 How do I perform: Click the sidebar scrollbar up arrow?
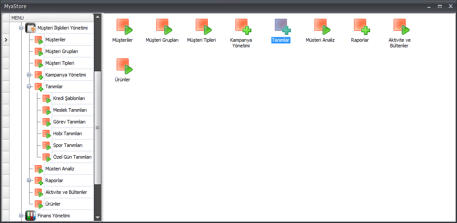(x=98, y=17)
